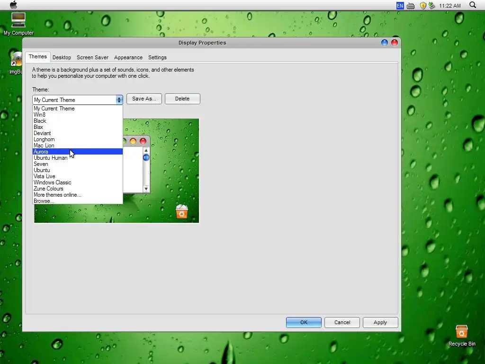Click the safely remove hardware tray icon
The height and width of the screenshot is (364, 485).
[x=431, y=6]
